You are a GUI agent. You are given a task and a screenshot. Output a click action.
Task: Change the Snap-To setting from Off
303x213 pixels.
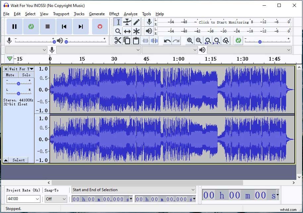[55, 199]
